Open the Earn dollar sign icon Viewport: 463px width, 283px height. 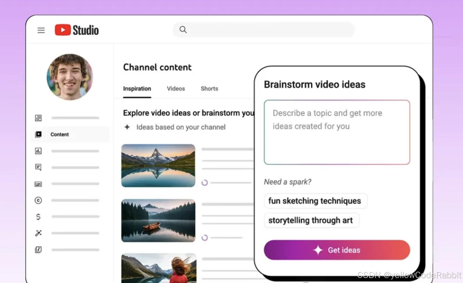pyautogui.click(x=38, y=217)
